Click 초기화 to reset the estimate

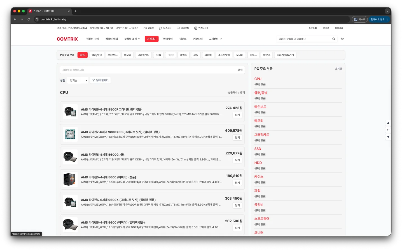tap(338, 69)
